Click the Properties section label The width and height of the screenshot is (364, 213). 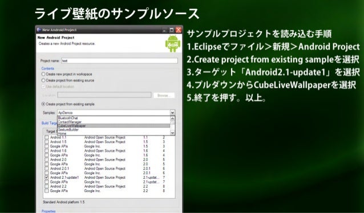click(48, 211)
